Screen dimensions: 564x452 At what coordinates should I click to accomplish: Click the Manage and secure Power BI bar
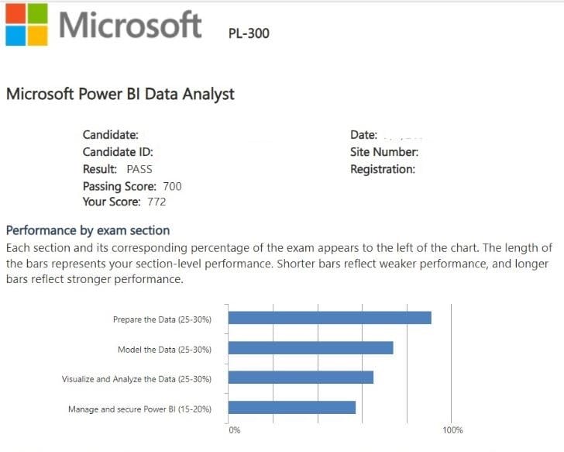[292, 407]
